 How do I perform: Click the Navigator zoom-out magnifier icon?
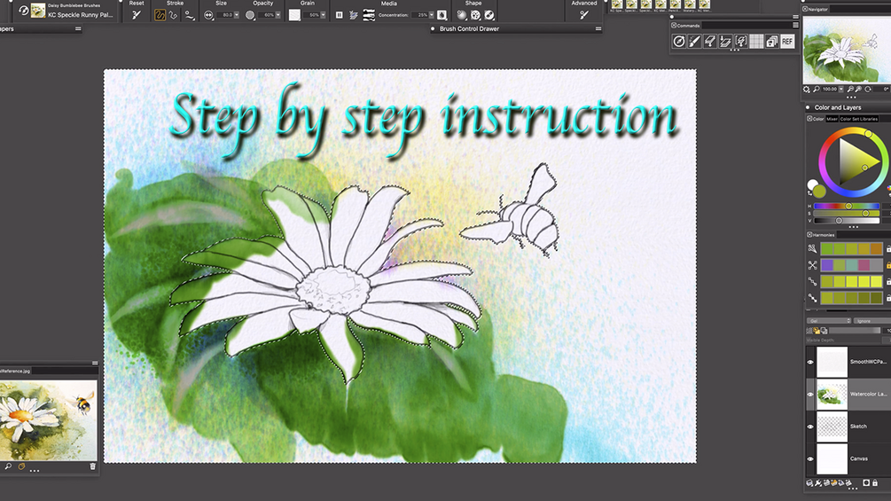[x=850, y=90]
